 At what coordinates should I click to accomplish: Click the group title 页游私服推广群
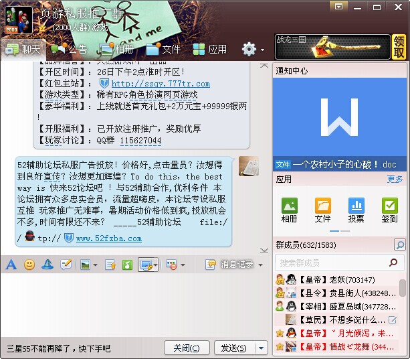[82, 13]
